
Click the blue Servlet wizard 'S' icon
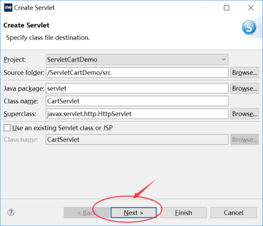[x=249, y=27]
